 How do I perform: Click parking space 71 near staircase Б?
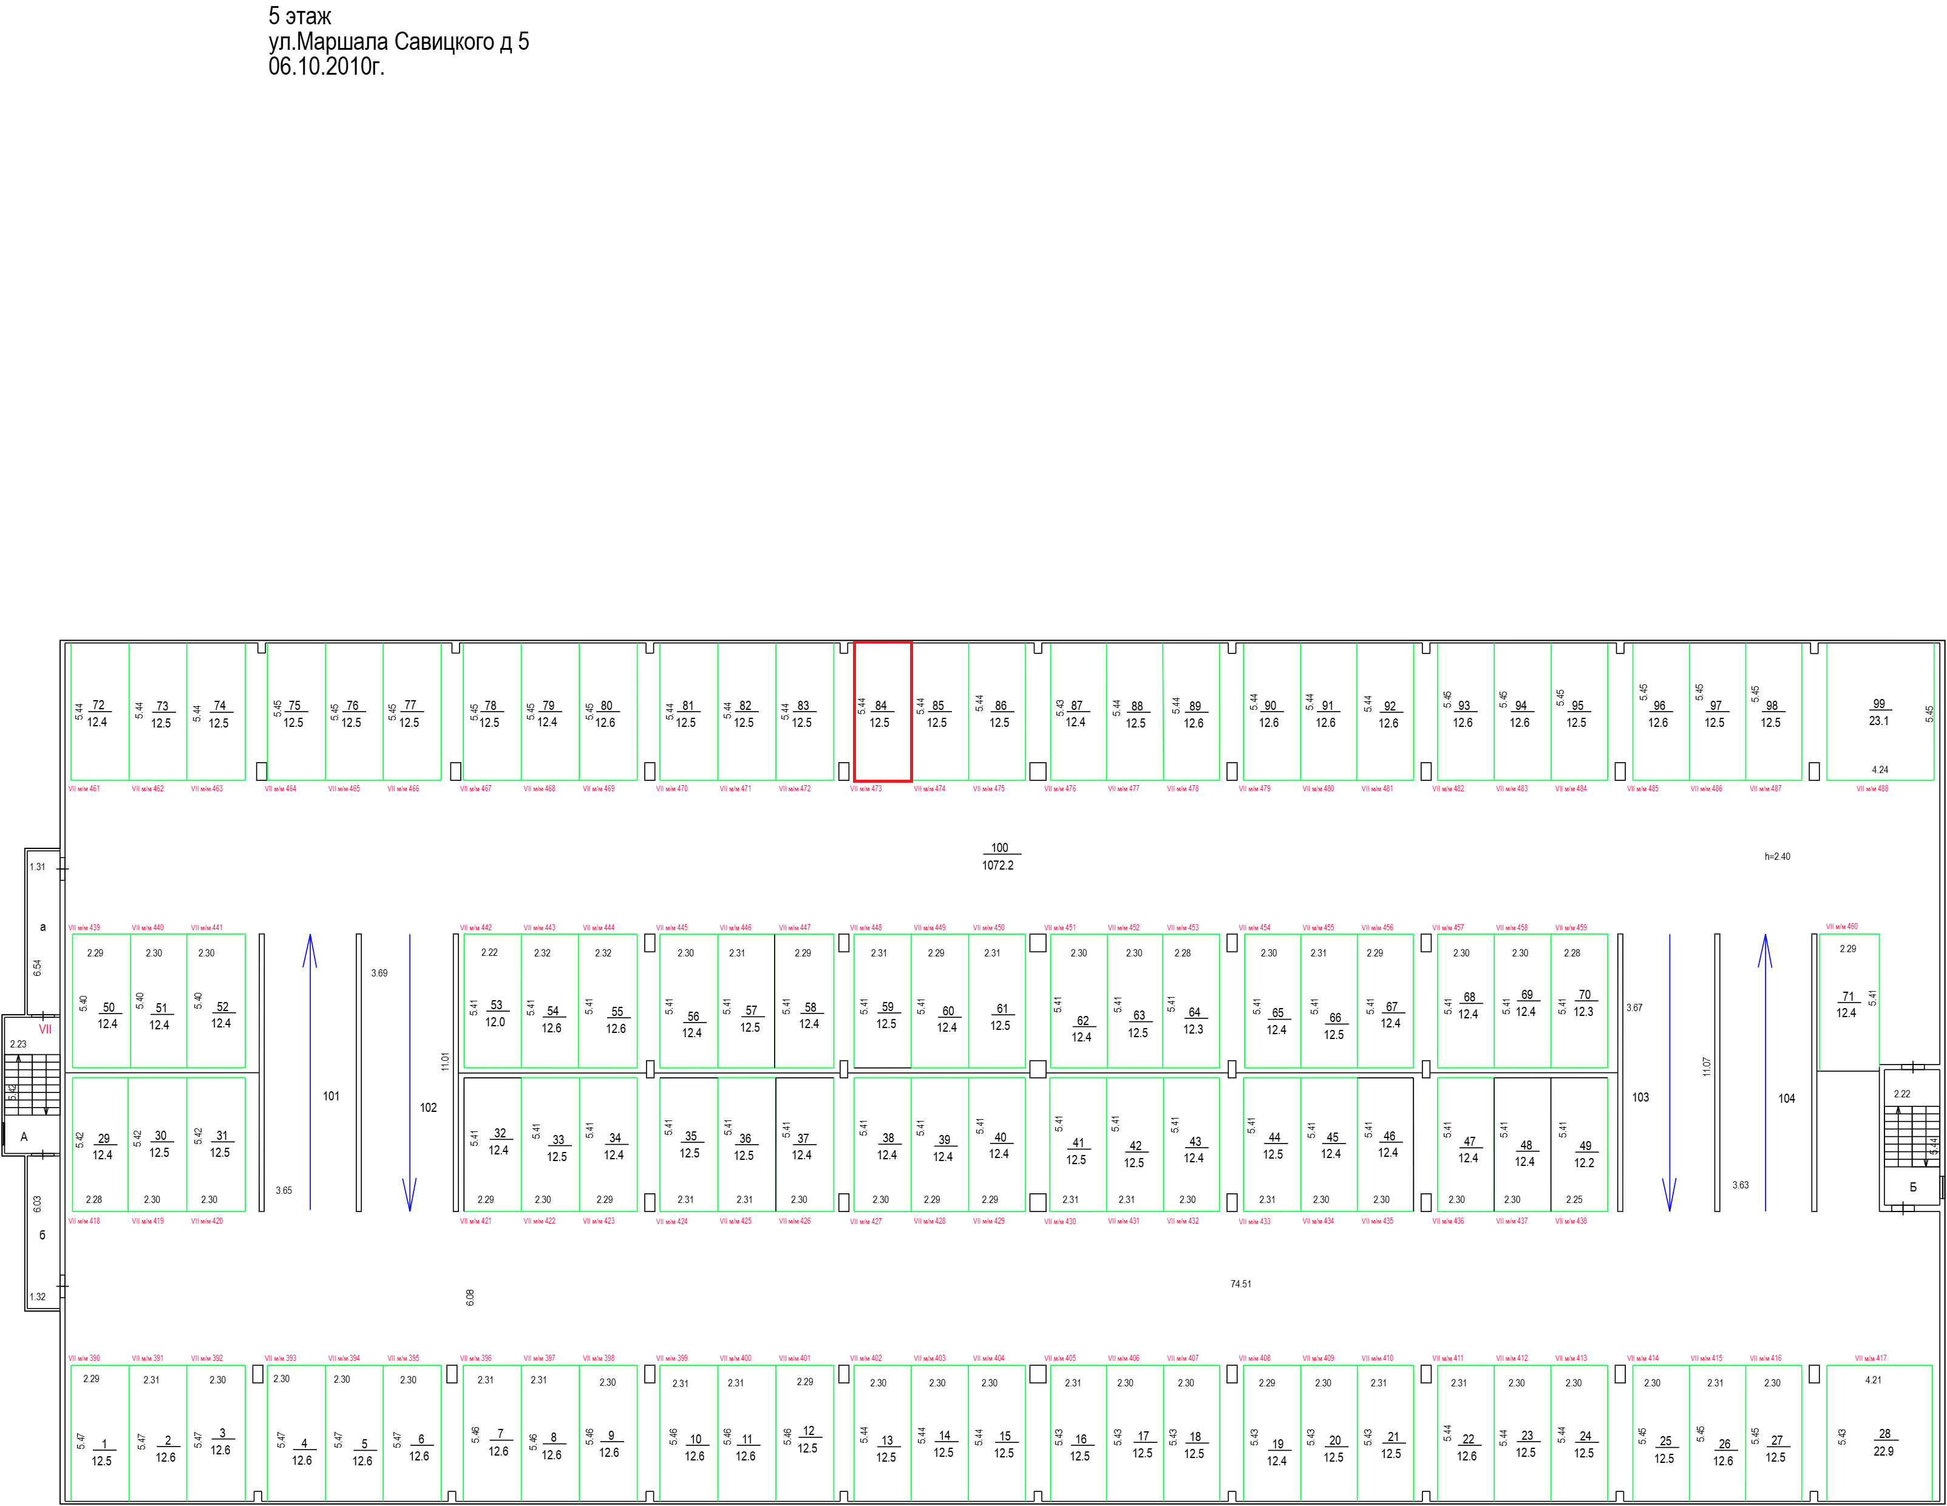(1849, 1002)
